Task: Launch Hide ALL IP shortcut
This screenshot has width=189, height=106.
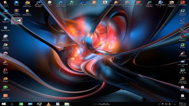Action: point(72,3)
